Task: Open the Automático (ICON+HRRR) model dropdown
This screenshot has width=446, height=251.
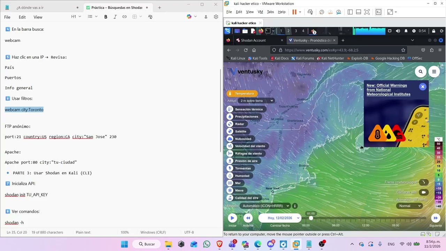Action: click(266, 206)
